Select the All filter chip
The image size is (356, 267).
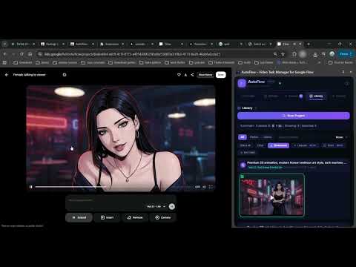[x=243, y=137]
